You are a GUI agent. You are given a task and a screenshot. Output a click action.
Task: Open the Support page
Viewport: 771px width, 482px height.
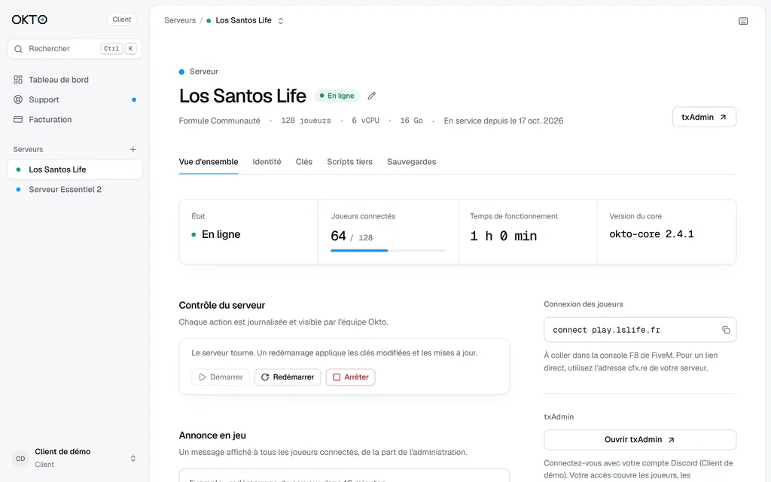[75, 99]
